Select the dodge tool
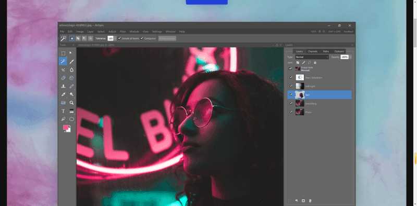 (x=71, y=94)
